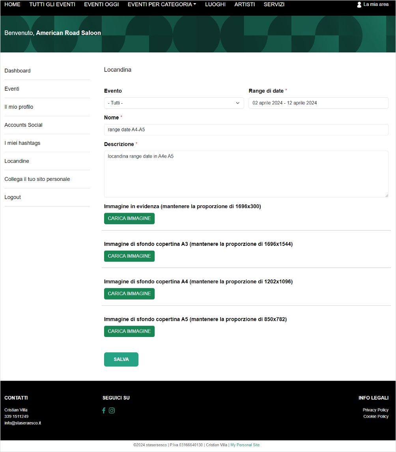Click the Facebook icon in footer
396x452 pixels.
coord(104,410)
